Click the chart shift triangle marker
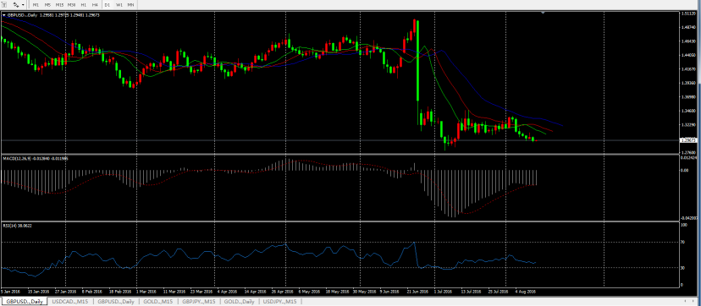 (x=543, y=13)
